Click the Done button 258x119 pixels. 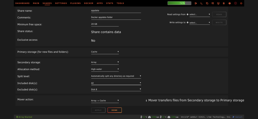(115, 110)
